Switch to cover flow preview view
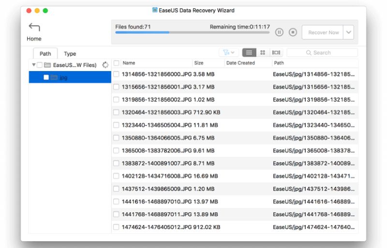This screenshot has width=387, height=248. 276,52
